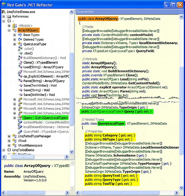Collapse the ArrayOfQuery tree node
This screenshot has width=185, height=196.
[9, 30]
